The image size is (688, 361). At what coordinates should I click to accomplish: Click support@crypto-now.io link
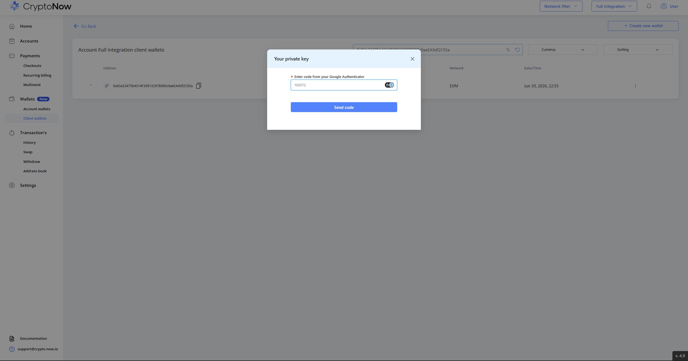(x=38, y=349)
